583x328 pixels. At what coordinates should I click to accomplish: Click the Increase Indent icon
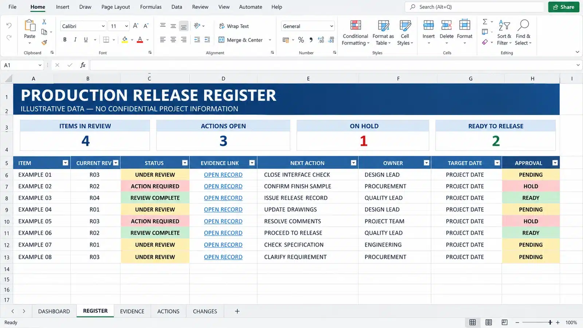207,39
